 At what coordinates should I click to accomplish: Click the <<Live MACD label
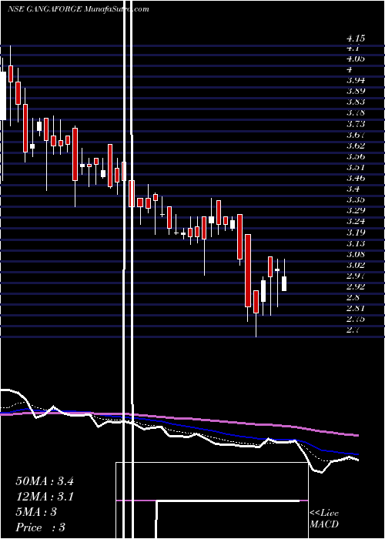tap(324, 519)
